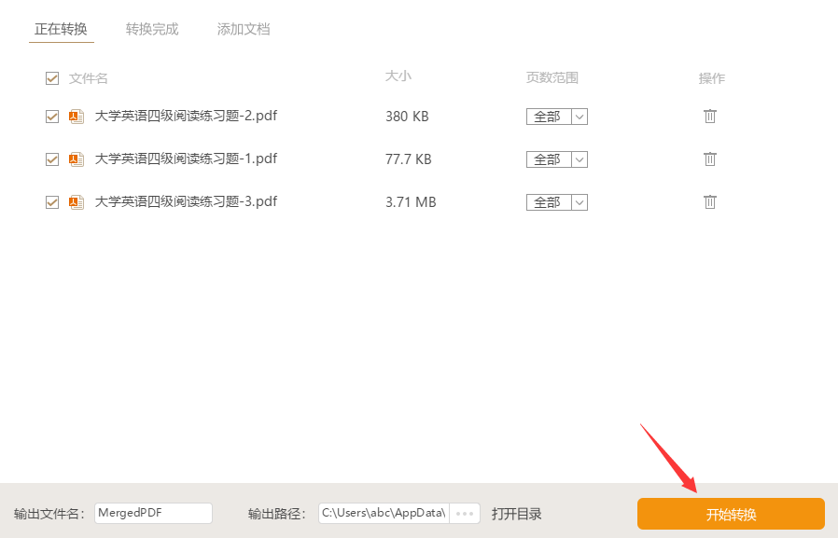
Task: Click the 380 KB size value
Action: pyautogui.click(x=407, y=117)
